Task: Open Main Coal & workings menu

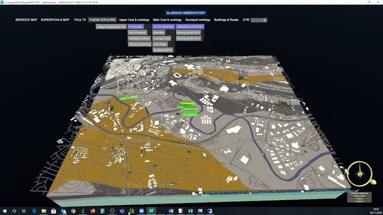Action: (167, 20)
